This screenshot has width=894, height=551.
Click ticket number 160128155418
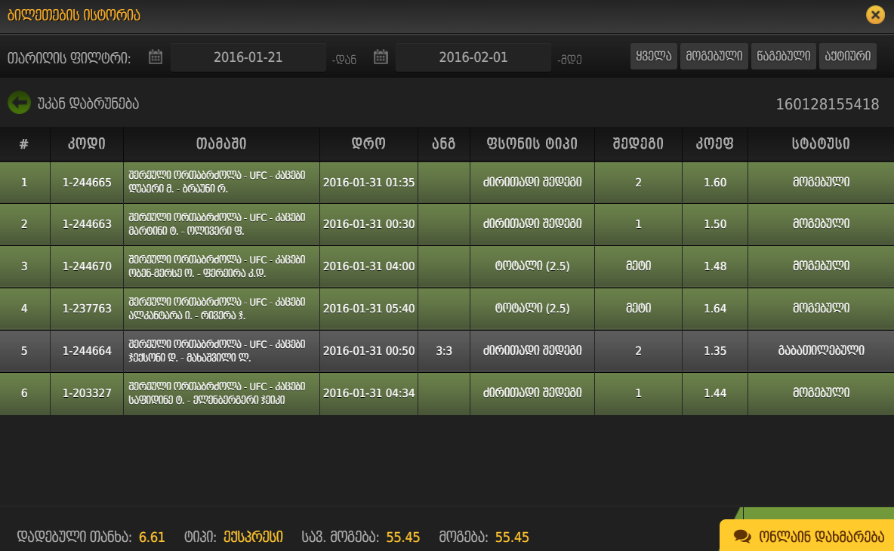828,103
